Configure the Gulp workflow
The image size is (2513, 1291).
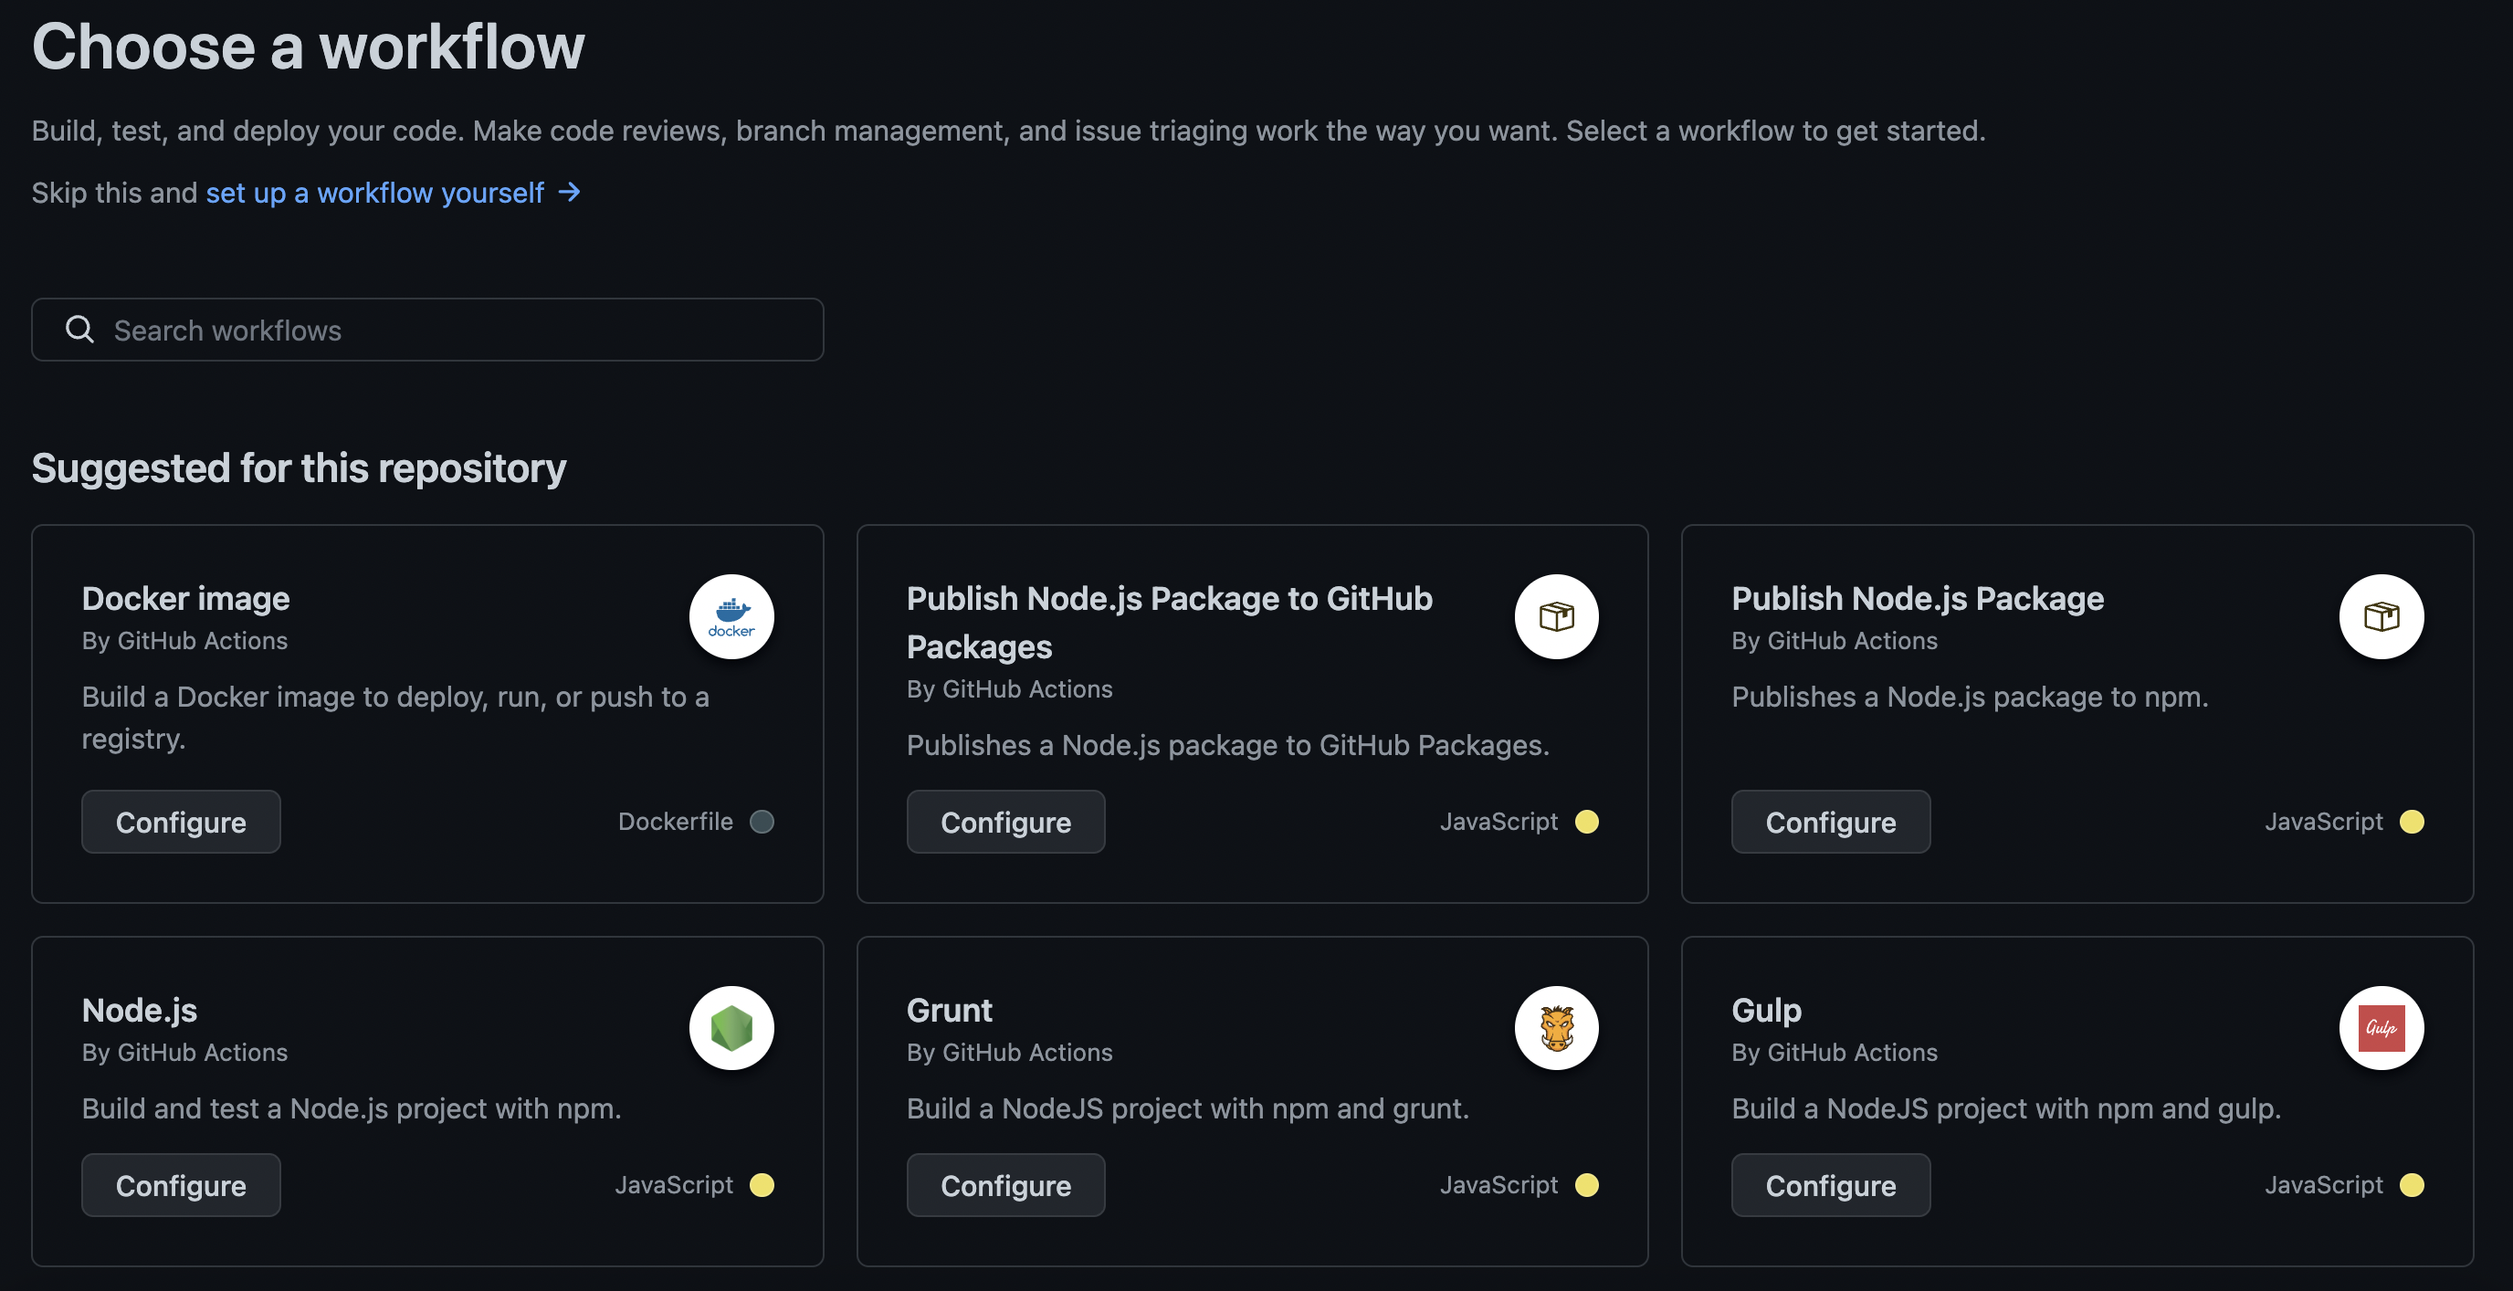click(1830, 1185)
